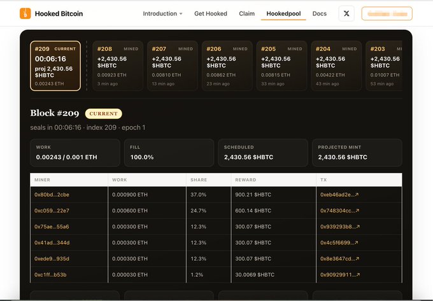This screenshot has width=433, height=301.
Task: Open external link arrow for 0x748304cc transaction
Action: 358,211
